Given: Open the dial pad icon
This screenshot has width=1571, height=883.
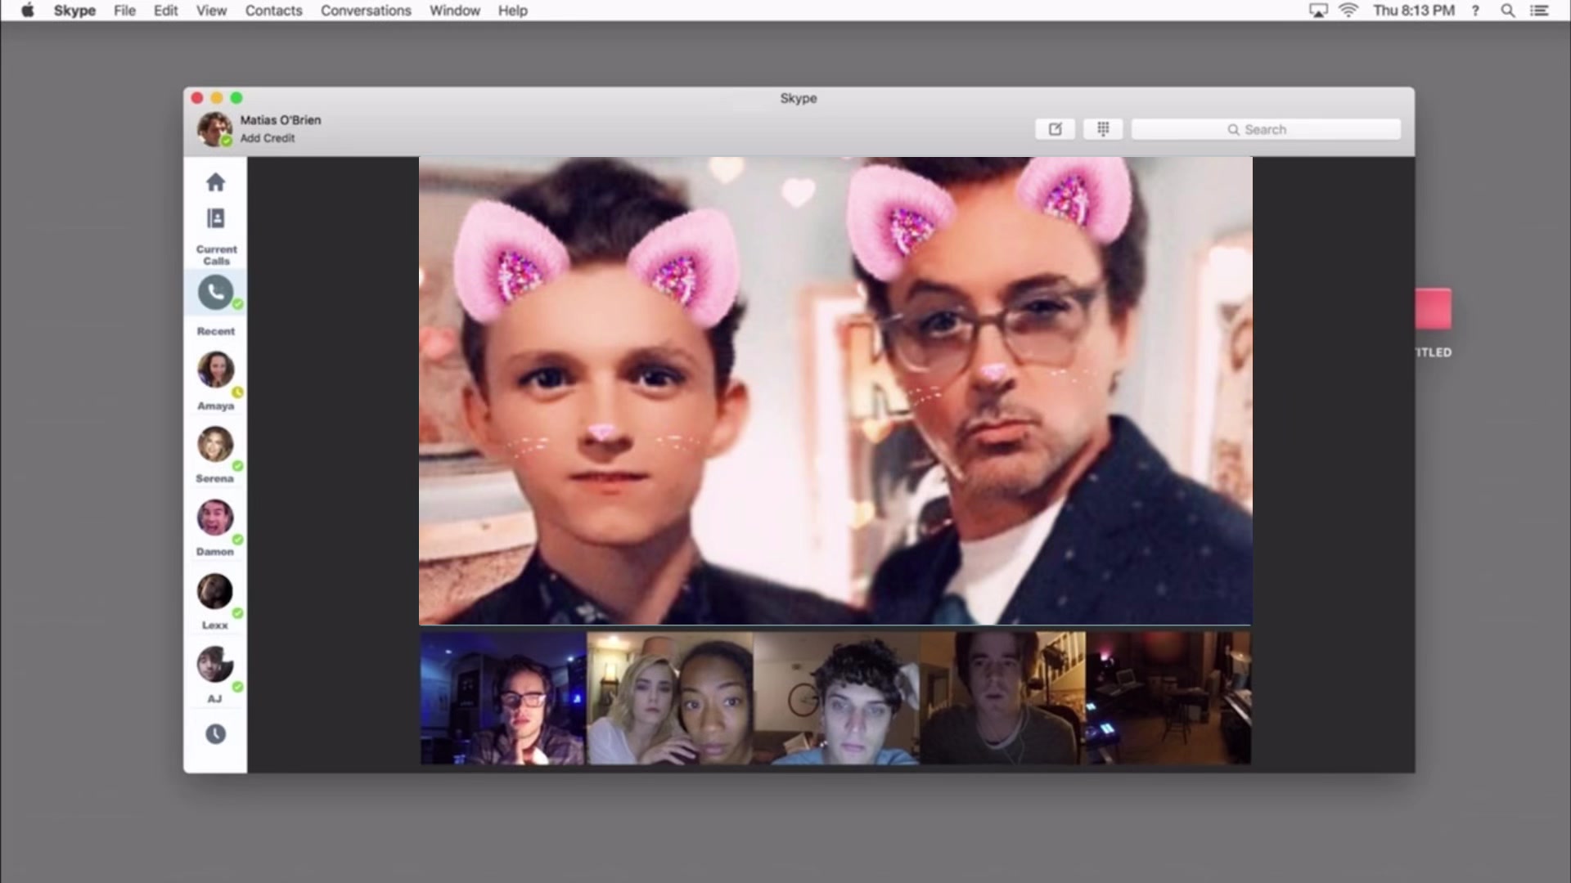Looking at the screenshot, I should [1103, 129].
